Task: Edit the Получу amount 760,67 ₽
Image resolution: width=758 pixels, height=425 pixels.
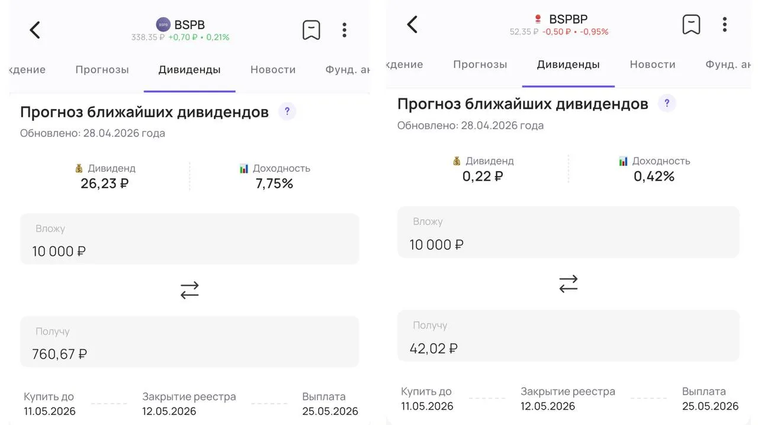Action: (x=189, y=342)
